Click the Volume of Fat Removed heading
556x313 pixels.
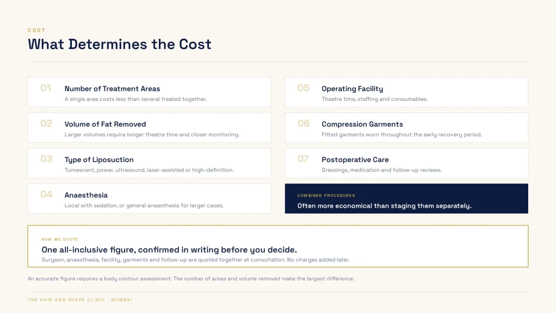105,124
